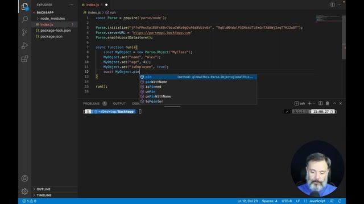This screenshot has width=364, height=204.
Task: Click the editor vertical scrollbar
Action: click(344, 37)
